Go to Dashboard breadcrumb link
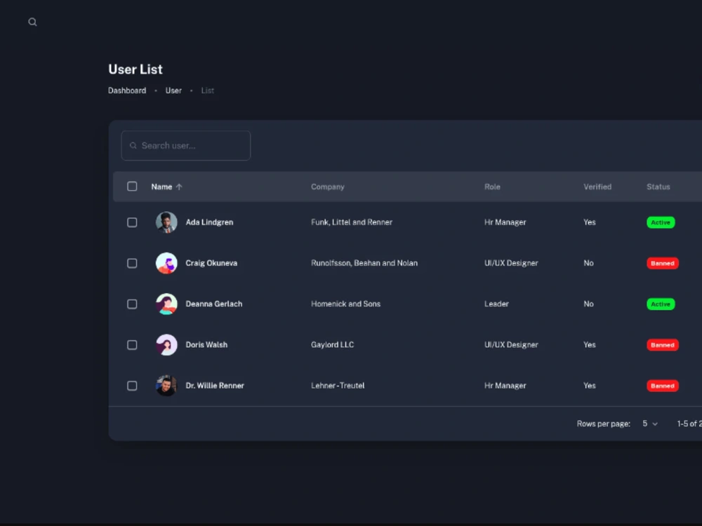This screenshot has width=702, height=526. coord(127,90)
